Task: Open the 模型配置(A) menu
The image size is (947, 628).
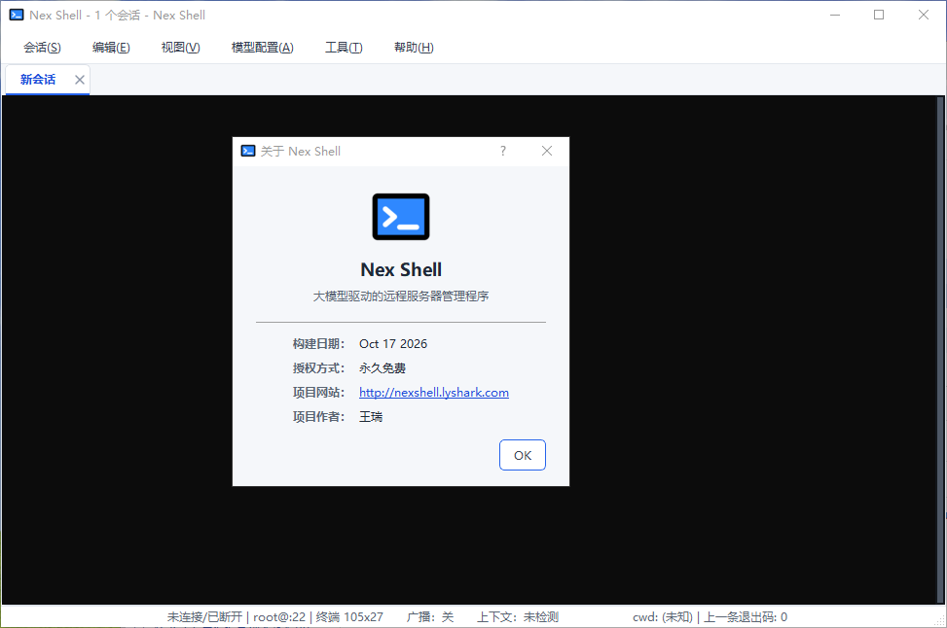Action: (x=262, y=48)
